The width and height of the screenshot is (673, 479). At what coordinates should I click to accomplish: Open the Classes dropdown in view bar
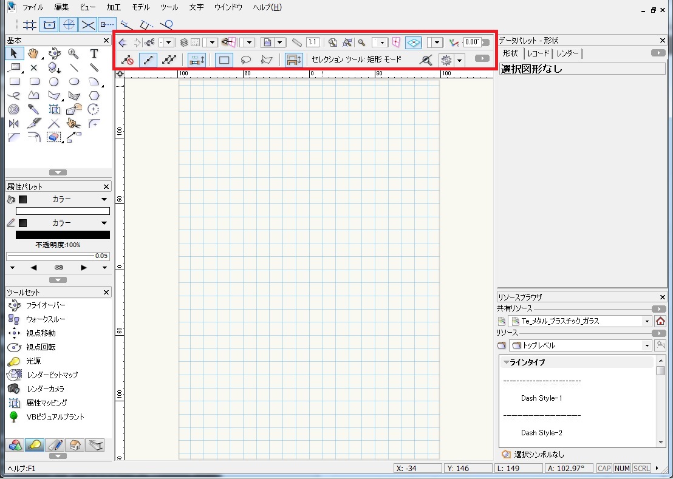coord(166,42)
